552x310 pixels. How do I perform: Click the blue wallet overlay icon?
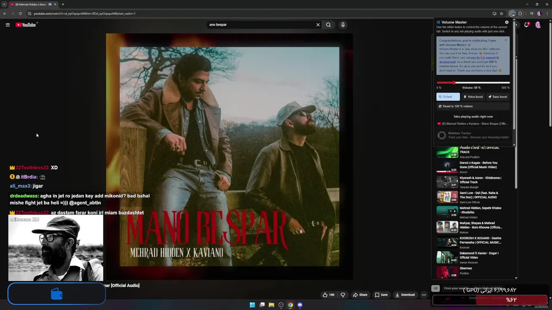(57, 294)
